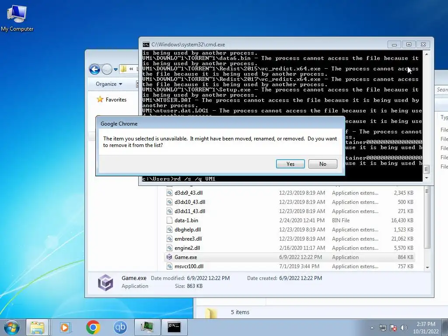Open Google Chrome from the taskbar

coord(93,327)
